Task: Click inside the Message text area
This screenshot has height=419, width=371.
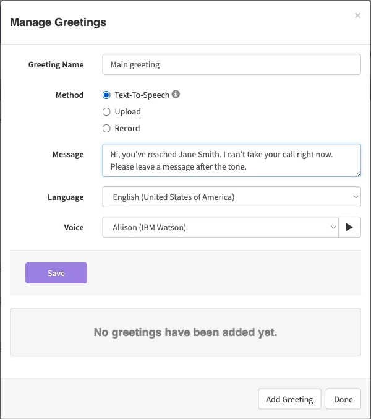Action: point(232,160)
